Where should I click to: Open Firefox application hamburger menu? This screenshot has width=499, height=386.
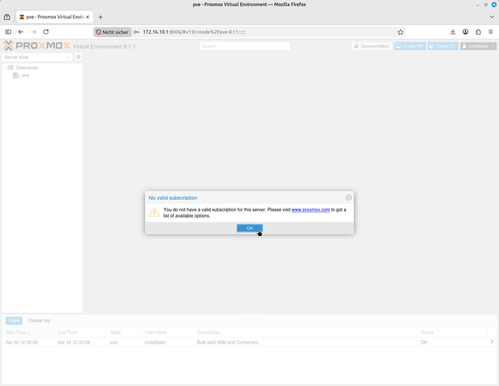[491, 32]
